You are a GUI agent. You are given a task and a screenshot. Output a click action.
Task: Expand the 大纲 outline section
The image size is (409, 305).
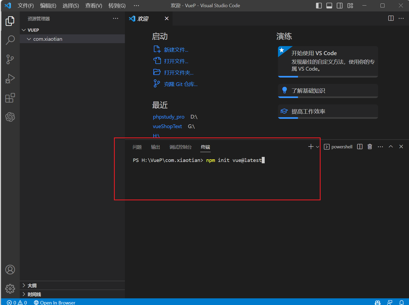72,286
